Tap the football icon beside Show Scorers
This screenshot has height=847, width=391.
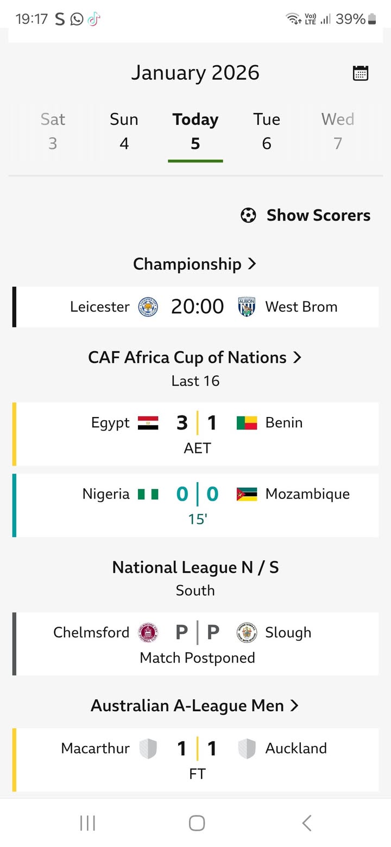(x=248, y=216)
